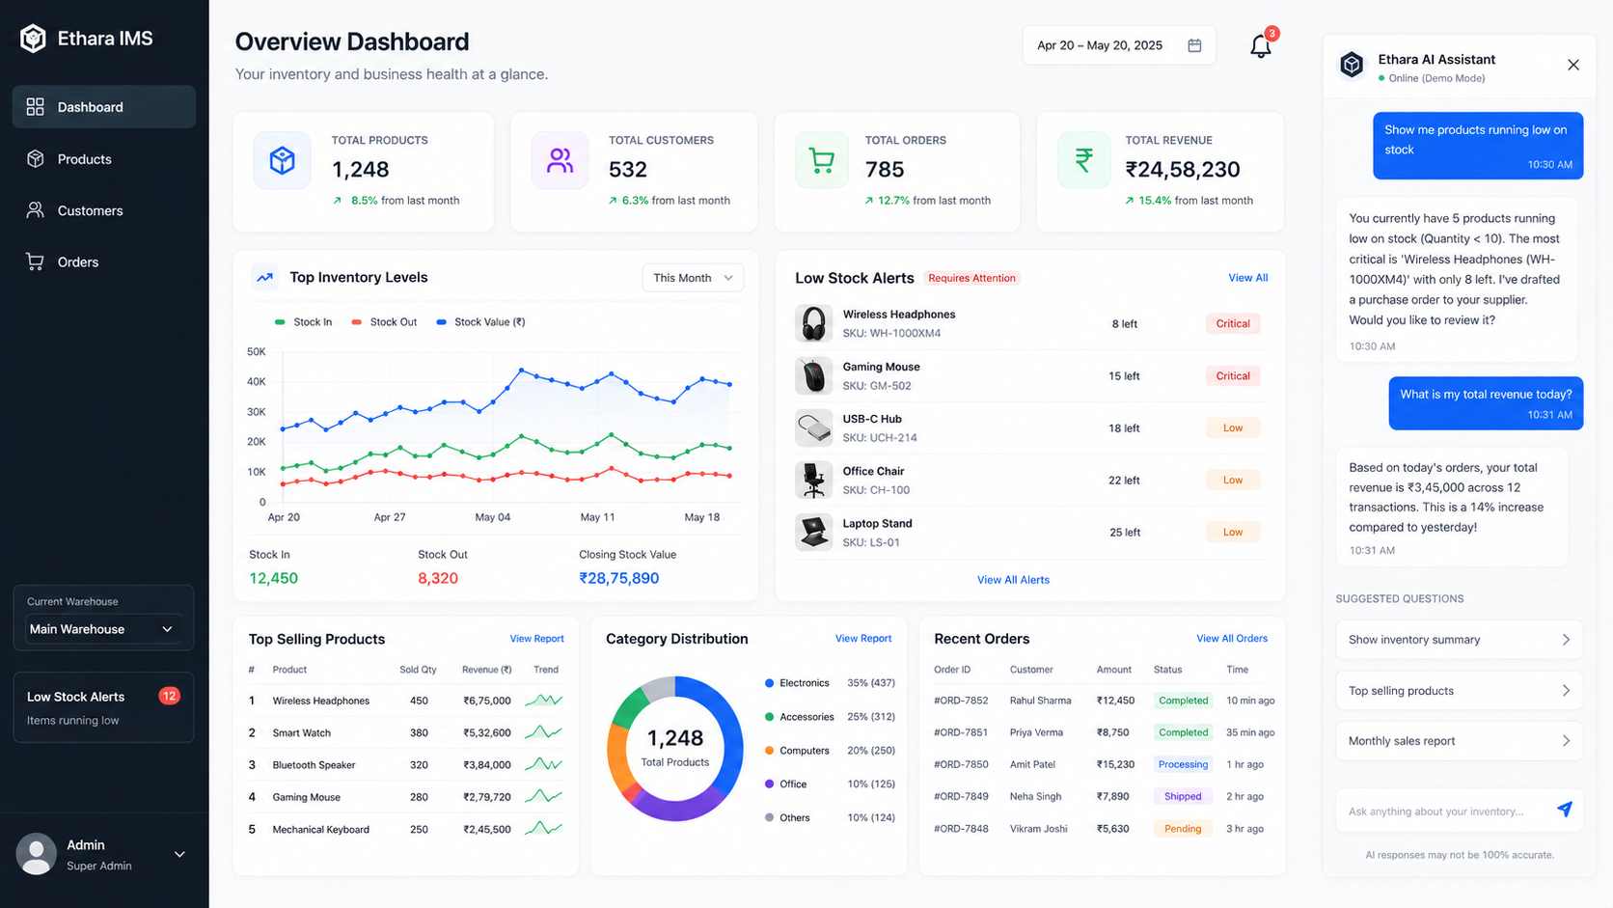Open View Report for Top Selling Products
The width and height of the screenshot is (1613, 908).
pos(536,639)
